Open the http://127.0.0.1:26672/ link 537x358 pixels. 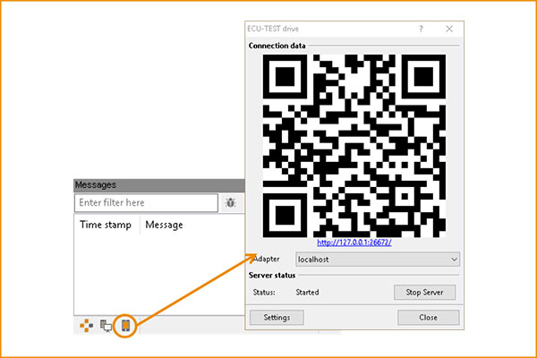click(x=356, y=243)
